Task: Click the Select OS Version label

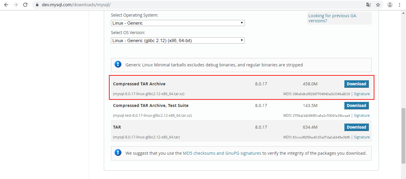Action: [128, 33]
